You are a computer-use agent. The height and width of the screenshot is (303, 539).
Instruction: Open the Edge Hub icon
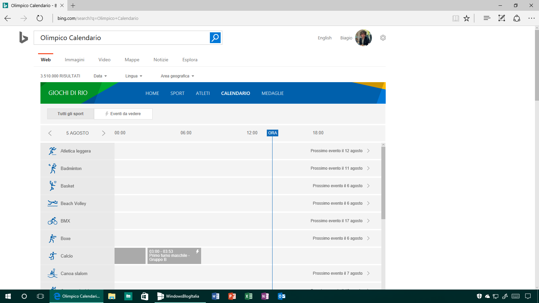pos(487,18)
